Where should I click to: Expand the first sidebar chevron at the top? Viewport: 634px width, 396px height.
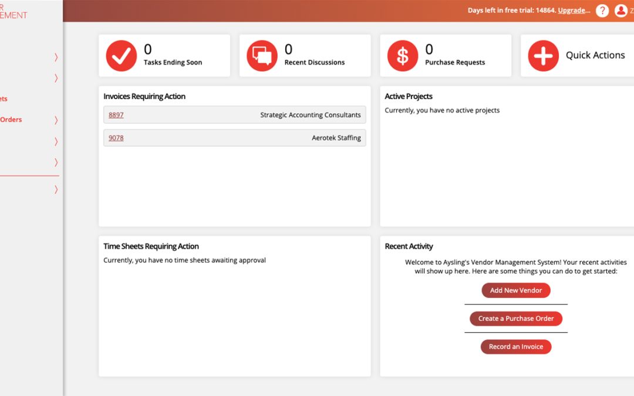56,57
